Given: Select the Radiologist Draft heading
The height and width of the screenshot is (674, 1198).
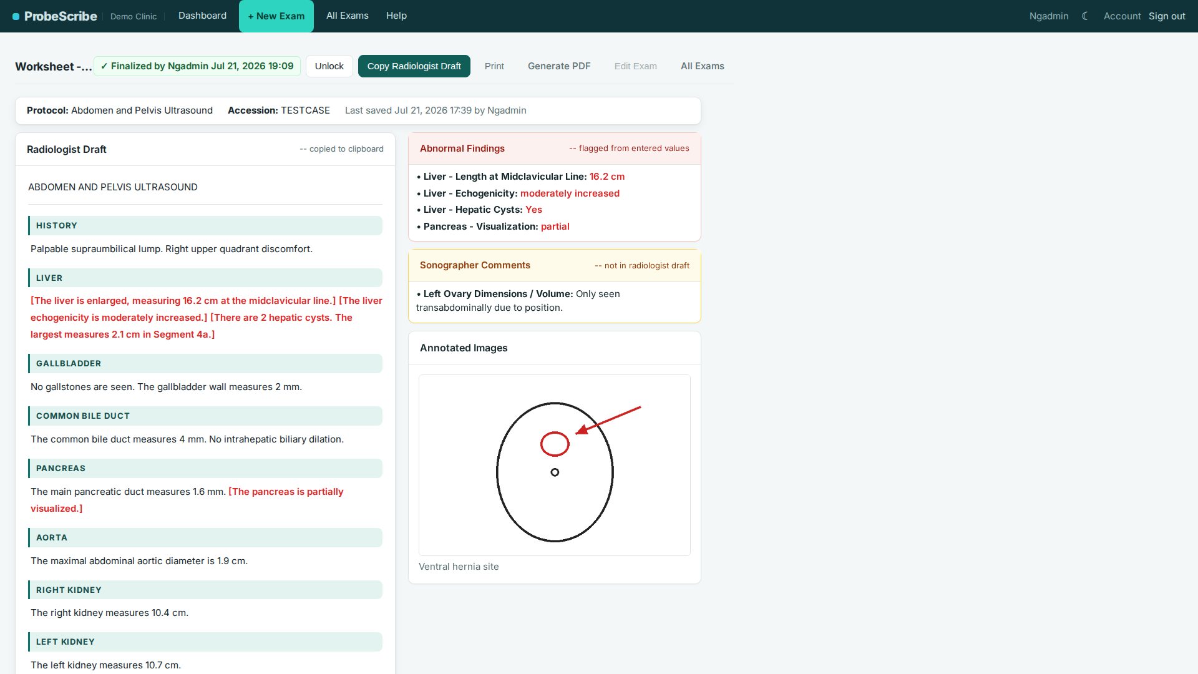Looking at the screenshot, I should coord(67,149).
